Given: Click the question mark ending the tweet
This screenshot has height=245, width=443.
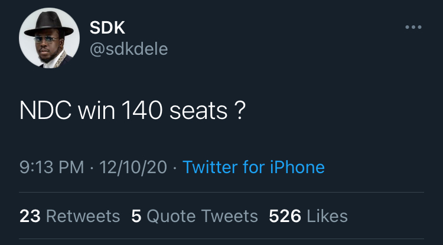Looking at the screenshot, I should pos(239,111).
